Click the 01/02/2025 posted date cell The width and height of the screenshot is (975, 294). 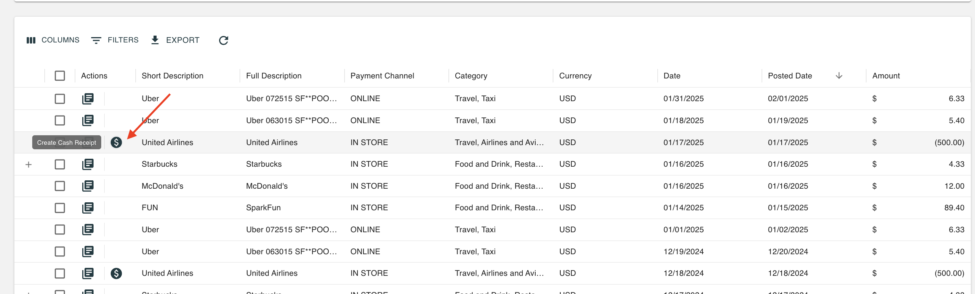[788, 230]
